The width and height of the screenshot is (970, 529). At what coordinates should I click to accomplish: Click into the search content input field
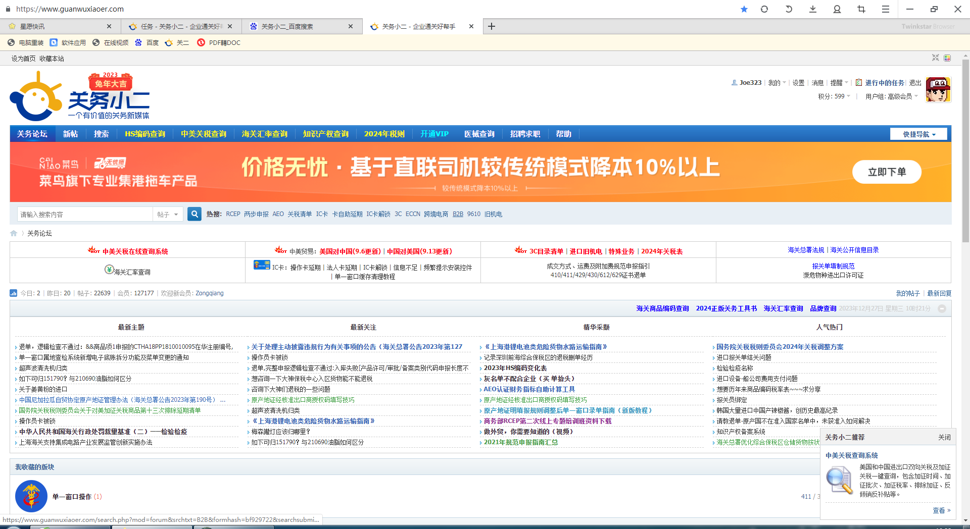[85, 215]
